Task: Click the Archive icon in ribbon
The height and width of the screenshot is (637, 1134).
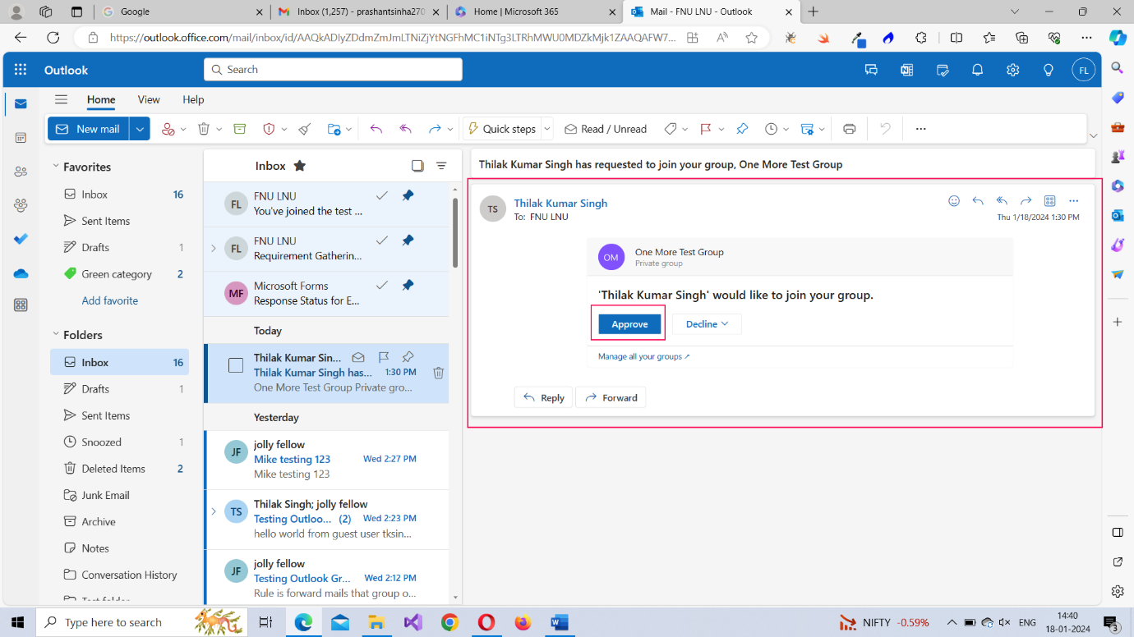Action: coord(240,129)
